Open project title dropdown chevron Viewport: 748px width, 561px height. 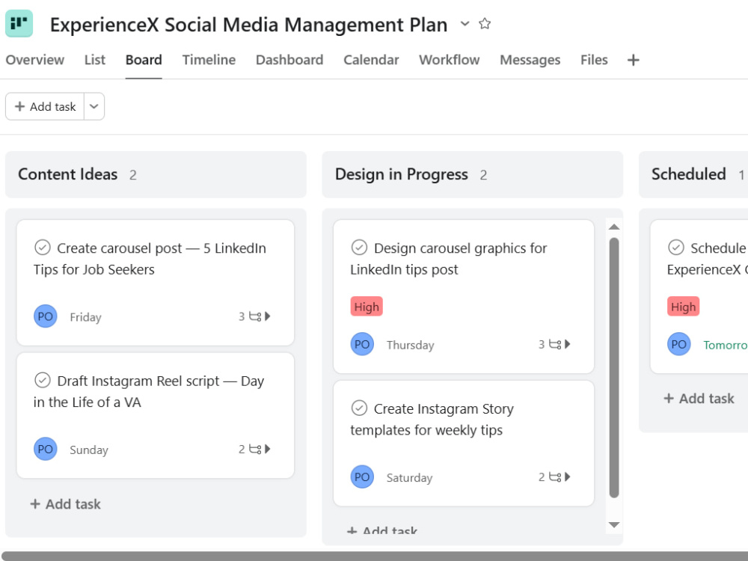tap(465, 23)
